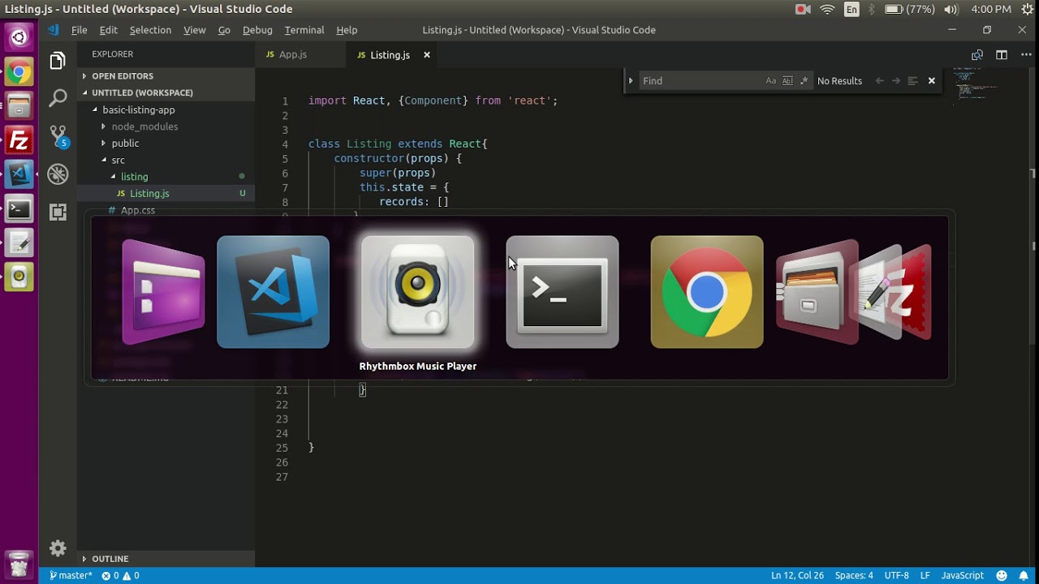The image size is (1039, 584).
Task: Click the smiley feedback icon in status bar
Action: tap(1002, 576)
